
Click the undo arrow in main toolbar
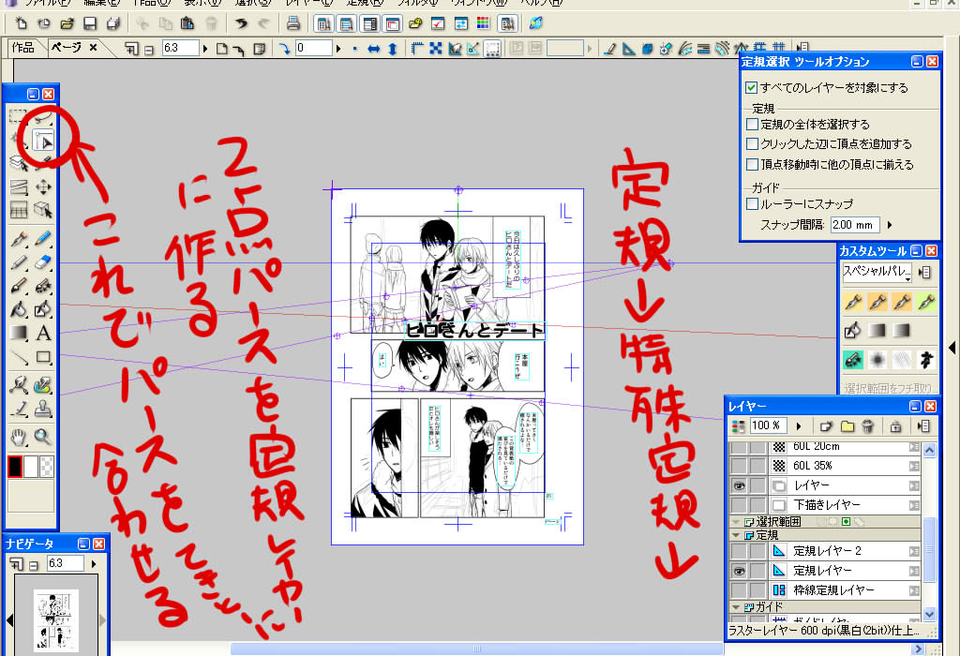[x=241, y=23]
